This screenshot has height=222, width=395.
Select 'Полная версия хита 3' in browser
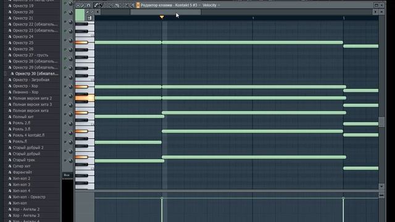32,104
